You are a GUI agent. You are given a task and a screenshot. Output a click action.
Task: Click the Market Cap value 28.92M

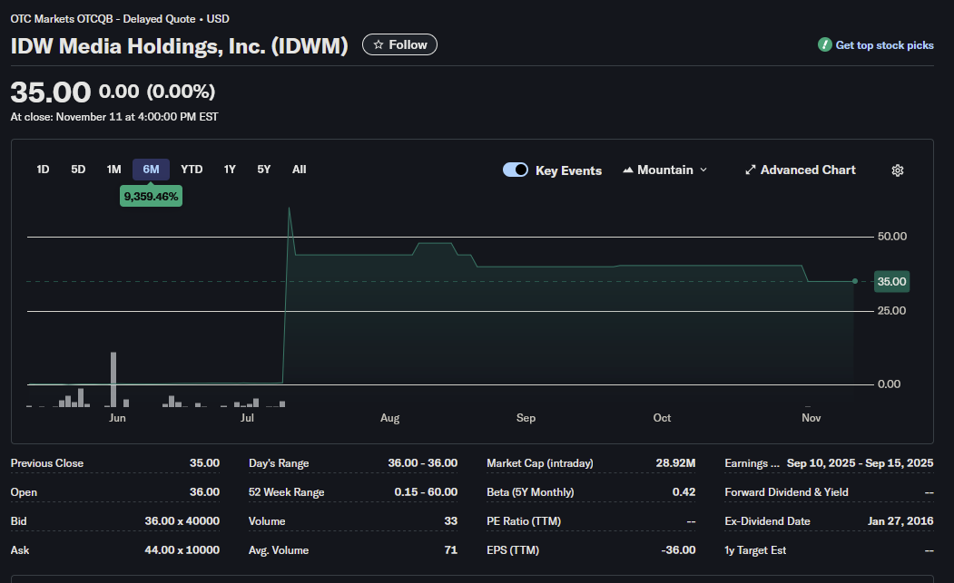click(x=675, y=463)
